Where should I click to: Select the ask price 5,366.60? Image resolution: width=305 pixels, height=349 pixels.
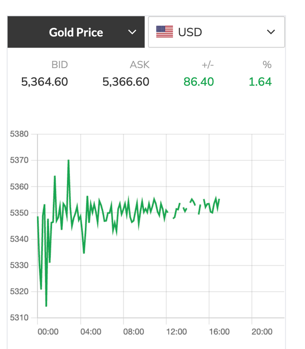pos(126,82)
